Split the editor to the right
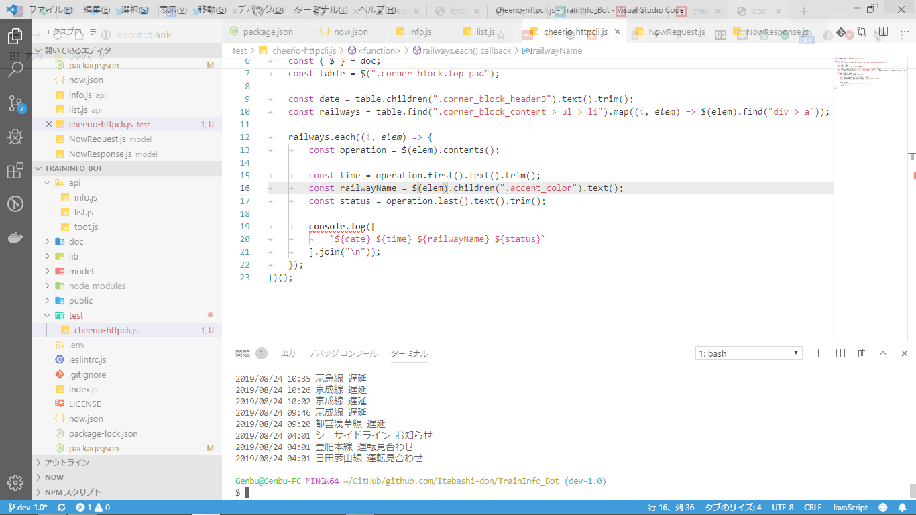Screen dimensions: 916x515 point(884,32)
